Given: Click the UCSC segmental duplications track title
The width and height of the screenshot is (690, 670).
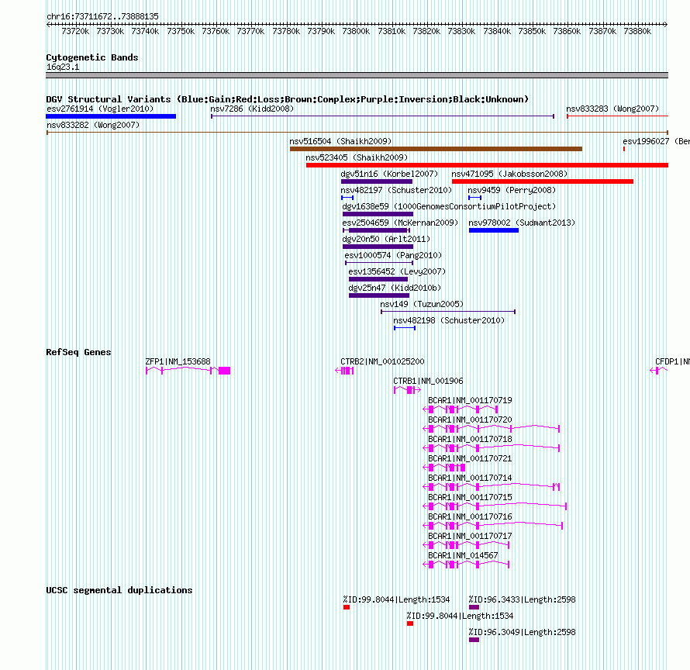Looking at the screenshot, I should click(119, 590).
